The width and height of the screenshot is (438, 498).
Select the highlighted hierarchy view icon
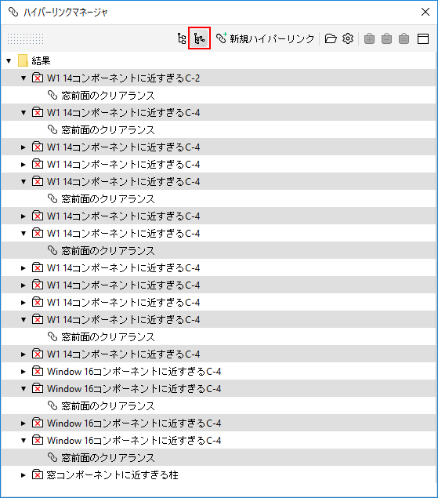point(199,38)
